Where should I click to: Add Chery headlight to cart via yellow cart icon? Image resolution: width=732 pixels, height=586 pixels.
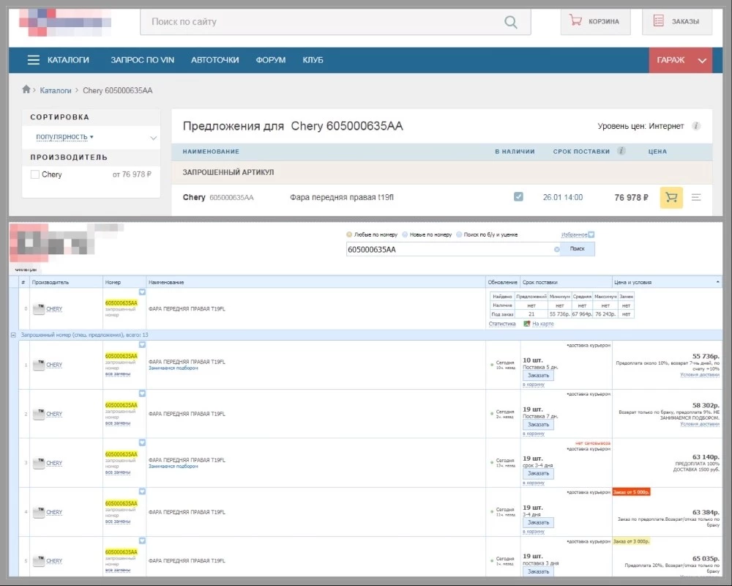(671, 198)
